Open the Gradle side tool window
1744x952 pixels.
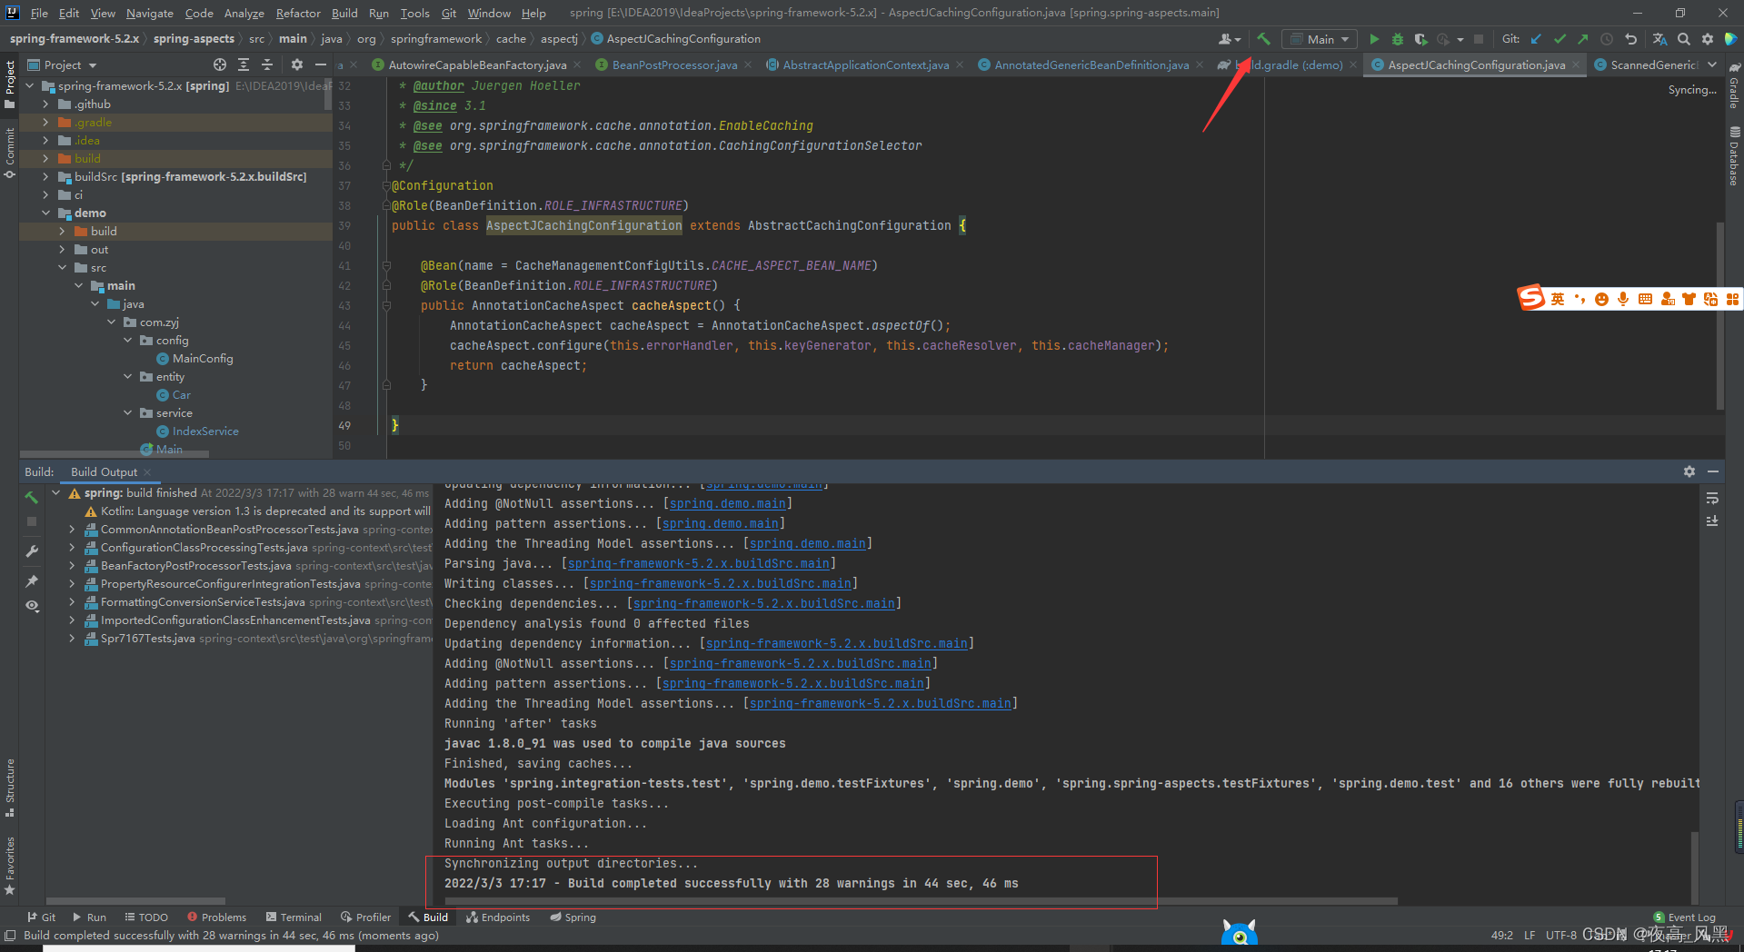point(1734,86)
